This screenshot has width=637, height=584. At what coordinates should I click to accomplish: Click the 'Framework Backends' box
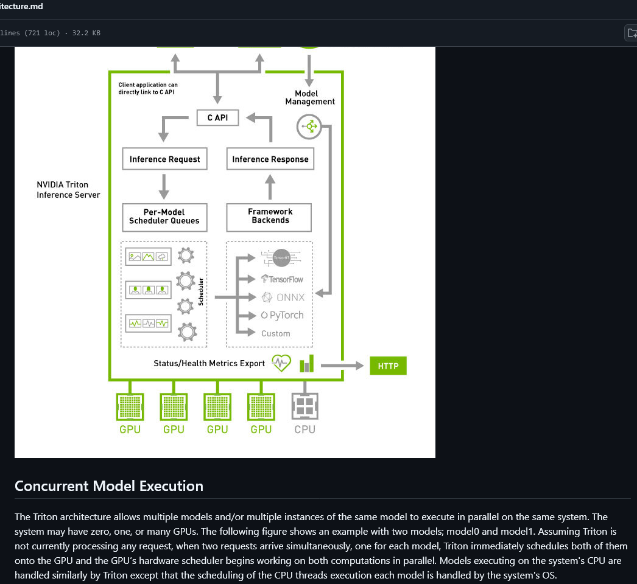pyautogui.click(x=269, y=217)
